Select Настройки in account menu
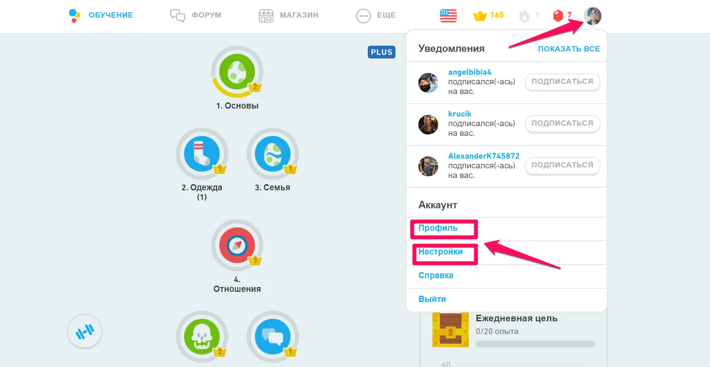710x367 pixels. pyautogui.click(x=506, y=253)
